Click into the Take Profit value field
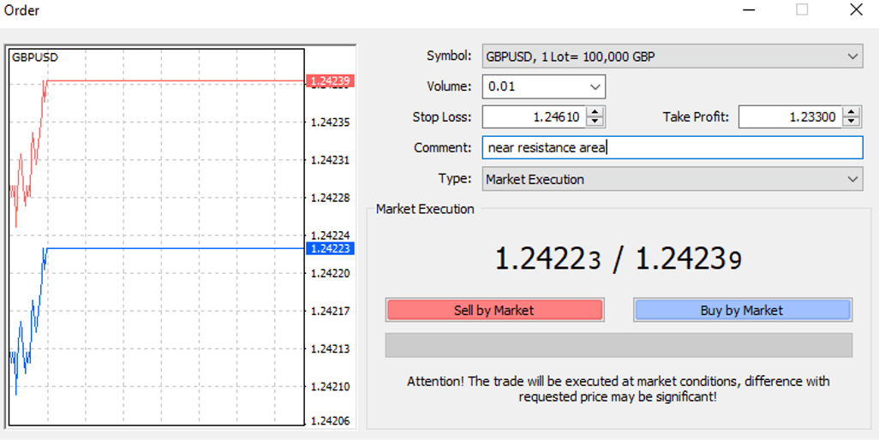This screenshot has height=440, width=879. [791, 117]
